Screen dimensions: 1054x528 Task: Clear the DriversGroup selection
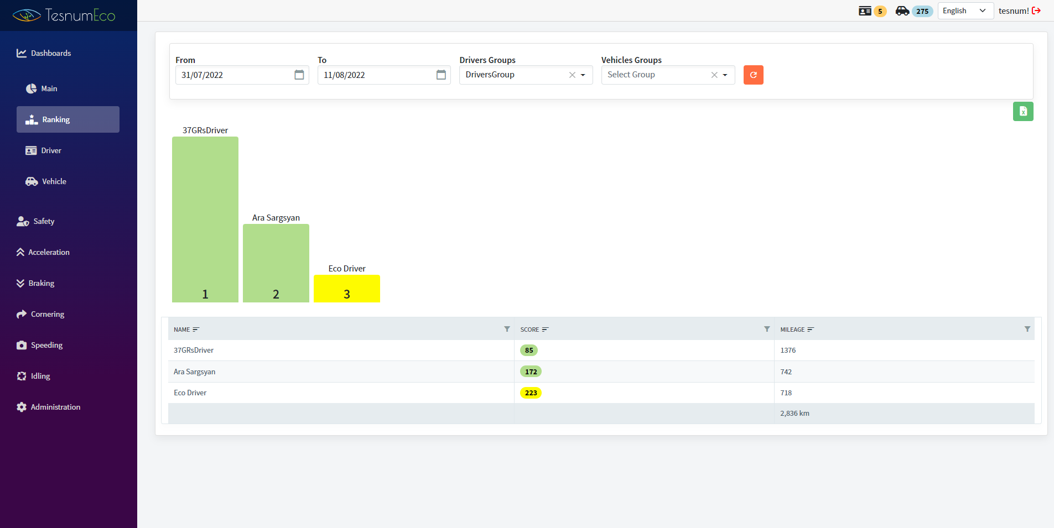[x=572, y=75]
